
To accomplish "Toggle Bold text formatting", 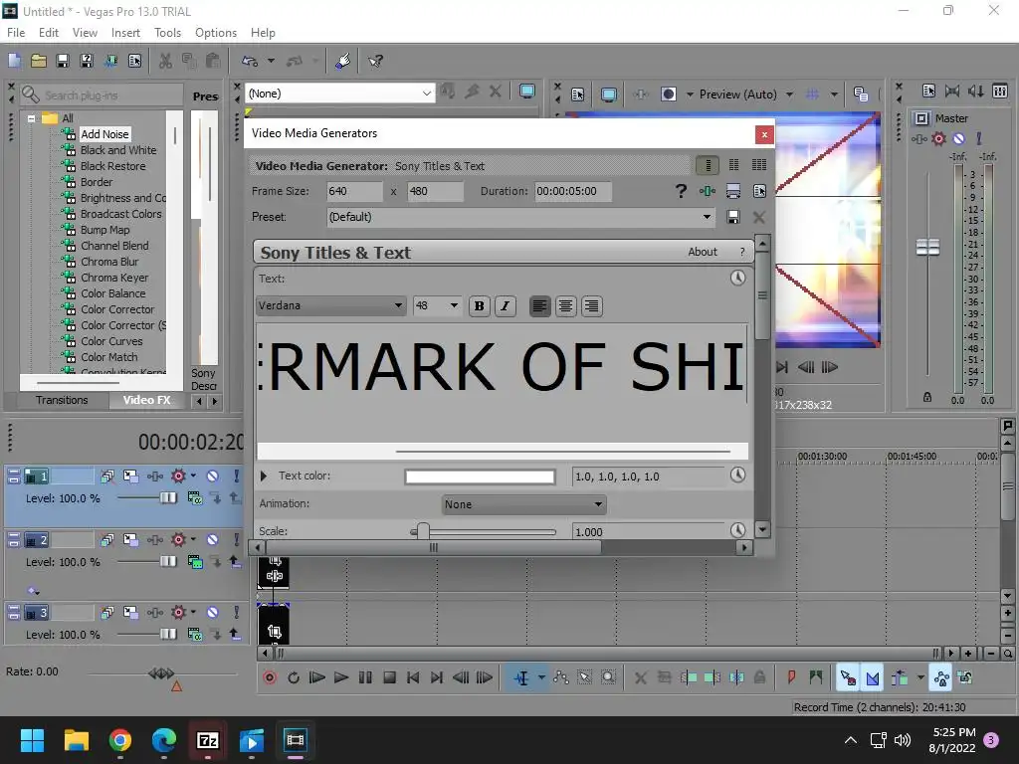I will (480, 306).
